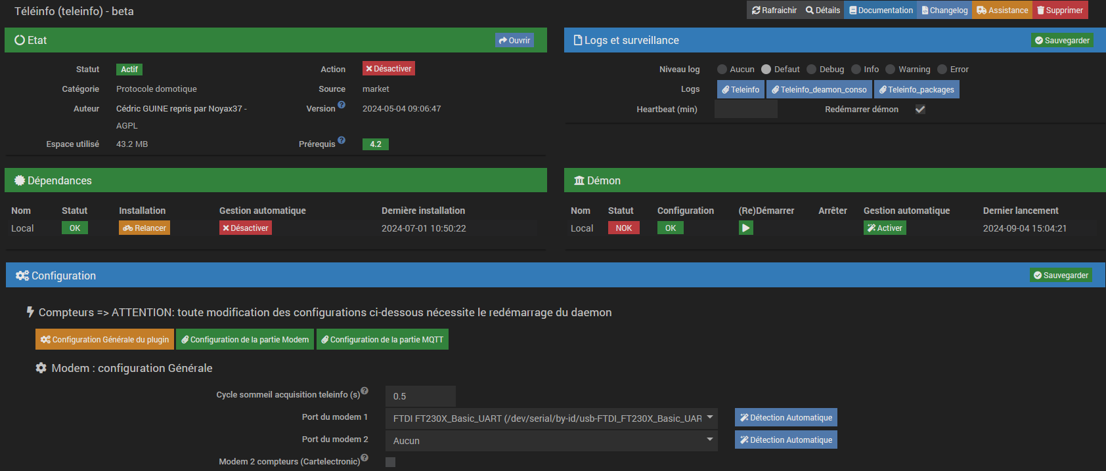1106x471 pixels.
Task: Click the Prérequis help question-mark icon
Action: click(x=342, y=140)
